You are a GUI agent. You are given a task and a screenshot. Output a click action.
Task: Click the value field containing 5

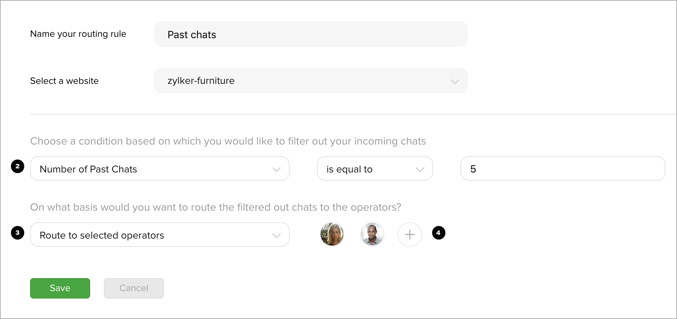563,168
